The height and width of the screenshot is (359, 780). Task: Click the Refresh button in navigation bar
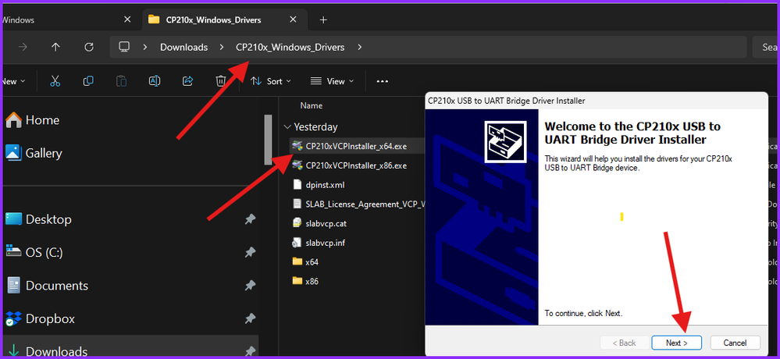coord(89,47)
